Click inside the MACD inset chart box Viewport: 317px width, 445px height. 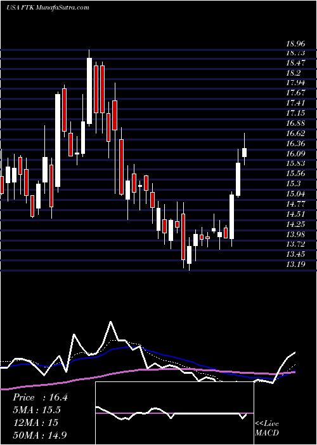pos(174,413)
